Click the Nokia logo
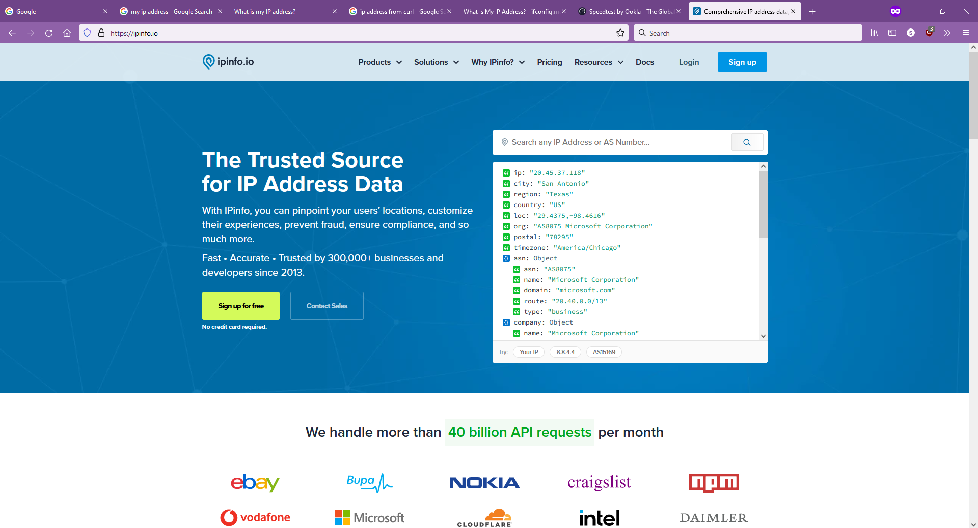 [484, 483]
